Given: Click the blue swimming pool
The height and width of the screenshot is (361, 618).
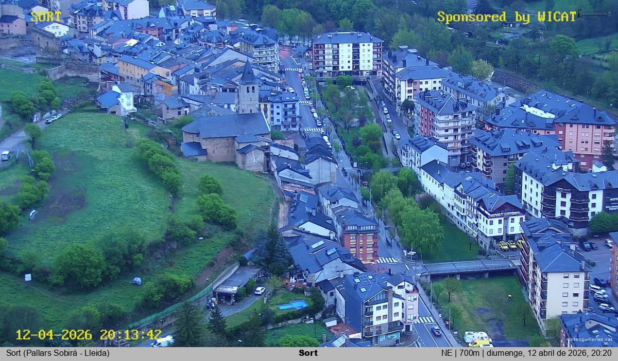Looking at the screenshot, I should (x=293, y=305).
